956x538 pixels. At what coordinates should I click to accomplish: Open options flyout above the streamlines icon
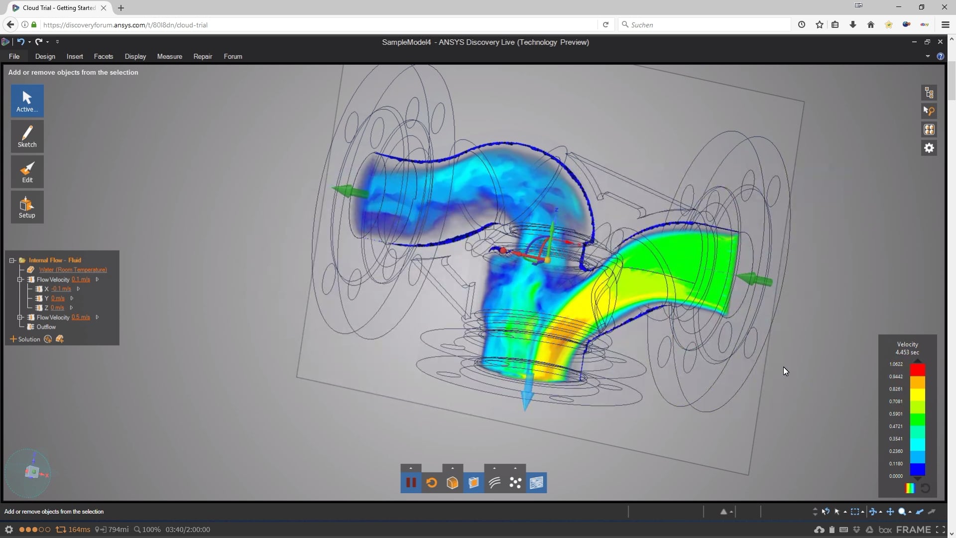[x=494, y=468]
